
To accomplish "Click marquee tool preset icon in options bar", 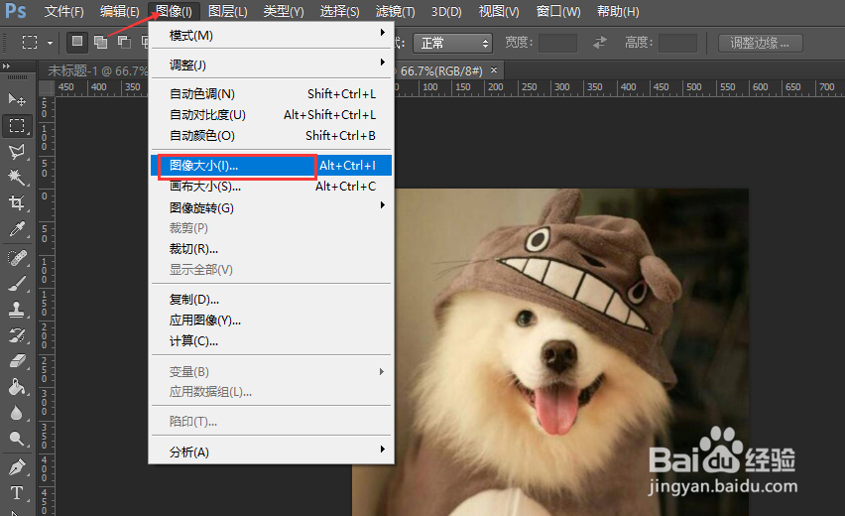I will [x=30, y=42].
